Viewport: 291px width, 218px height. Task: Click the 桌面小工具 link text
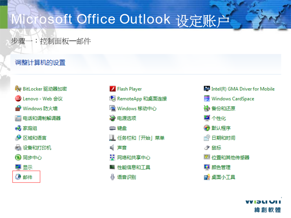coord(223,177)
